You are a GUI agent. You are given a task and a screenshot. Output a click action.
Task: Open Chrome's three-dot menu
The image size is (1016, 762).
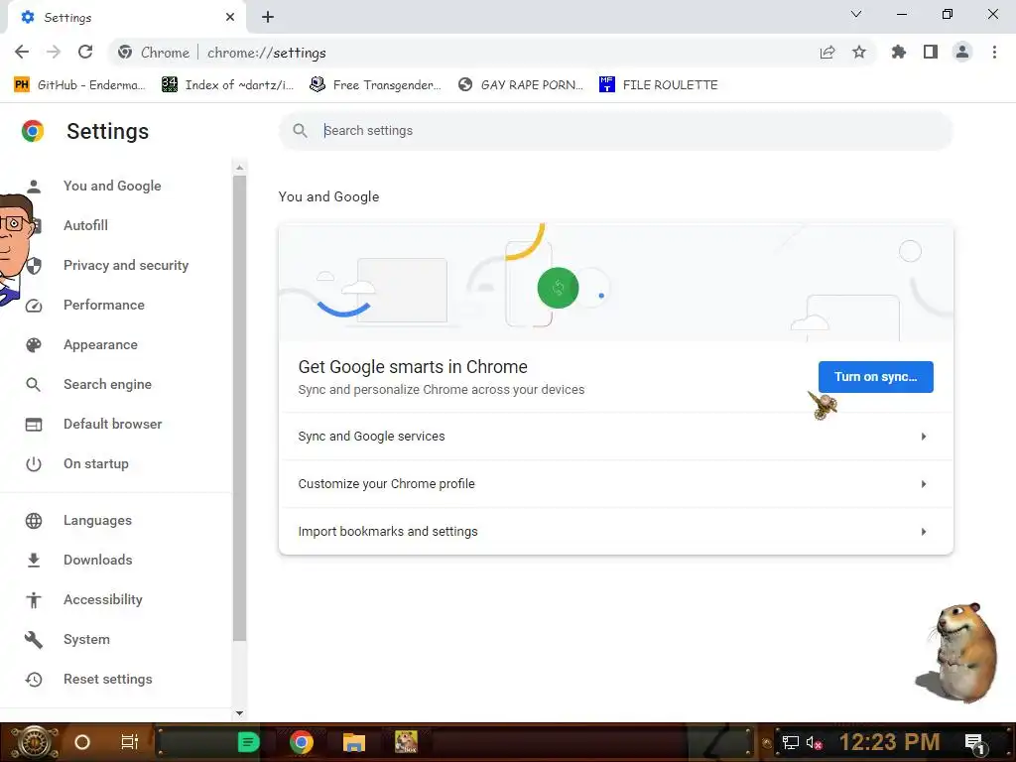(994, 52)
